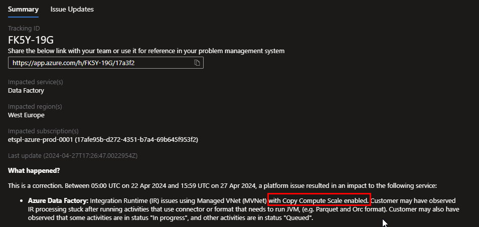Click the 'Tracking ID' label

tap(24, 29)
